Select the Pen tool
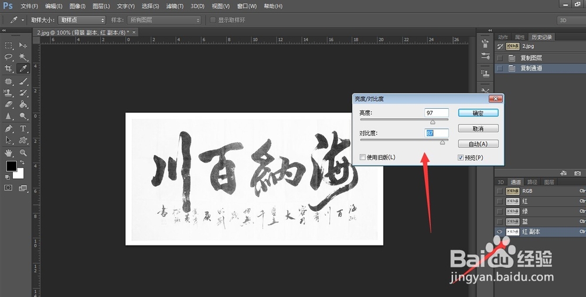This screenshot has height=297, width=586. (x=8, y=129)
